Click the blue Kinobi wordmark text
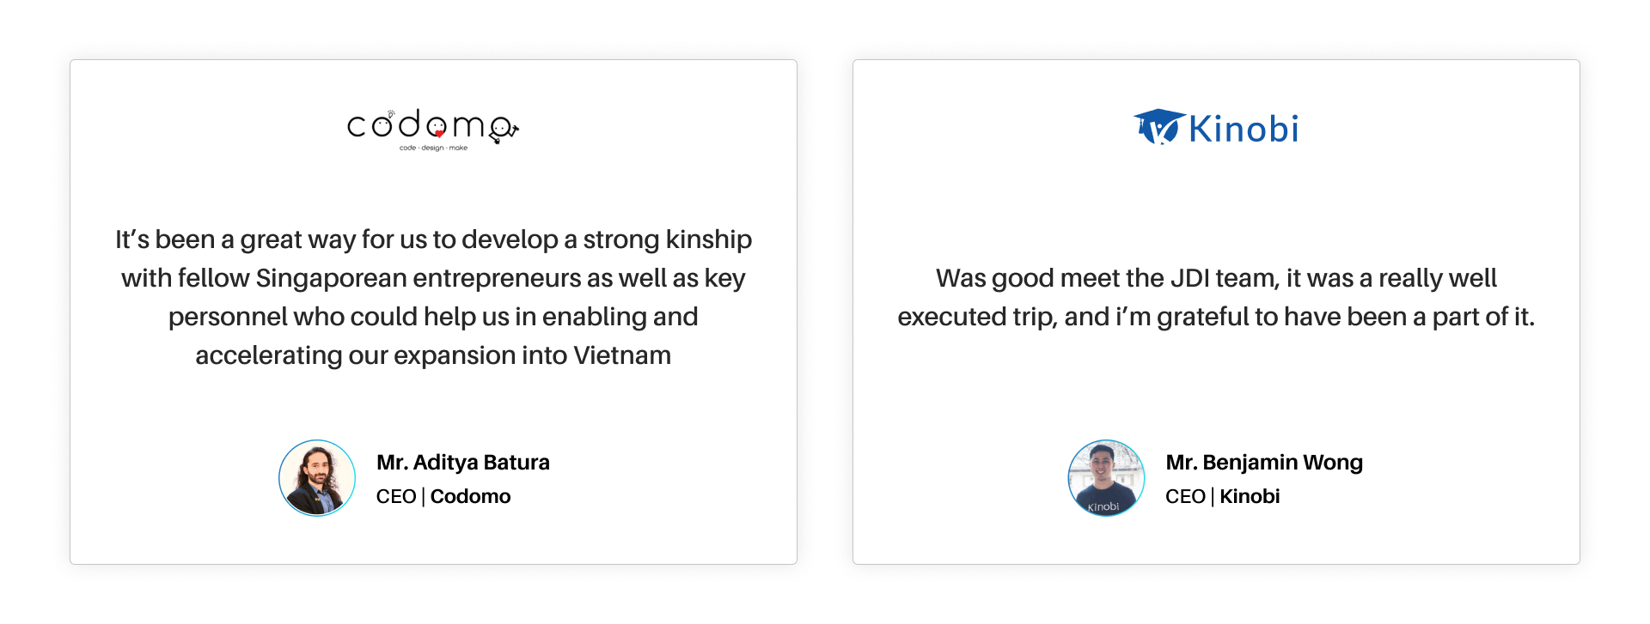The image size is (1650, 624). [x=1243, y=130]
